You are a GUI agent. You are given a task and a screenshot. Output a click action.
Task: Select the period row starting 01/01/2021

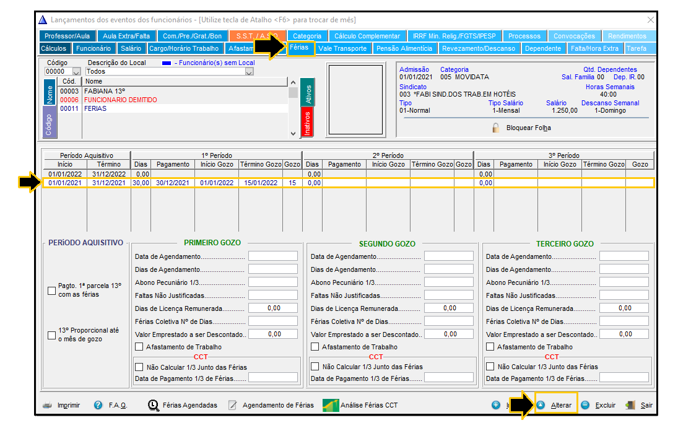pos(348,183)
